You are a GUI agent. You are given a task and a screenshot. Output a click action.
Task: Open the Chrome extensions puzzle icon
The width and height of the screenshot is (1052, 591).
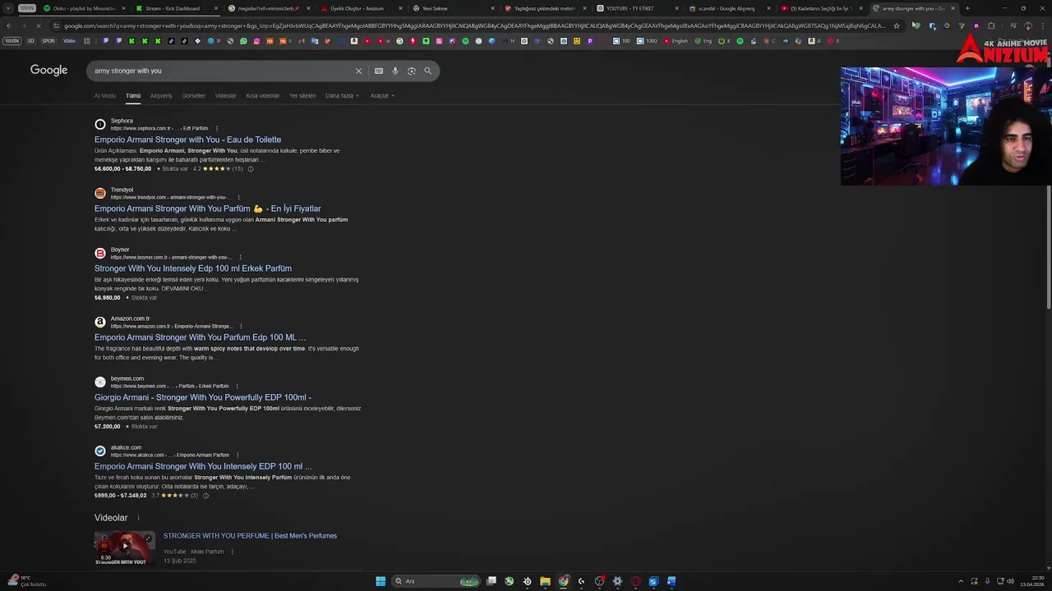(x=991, y=25)
